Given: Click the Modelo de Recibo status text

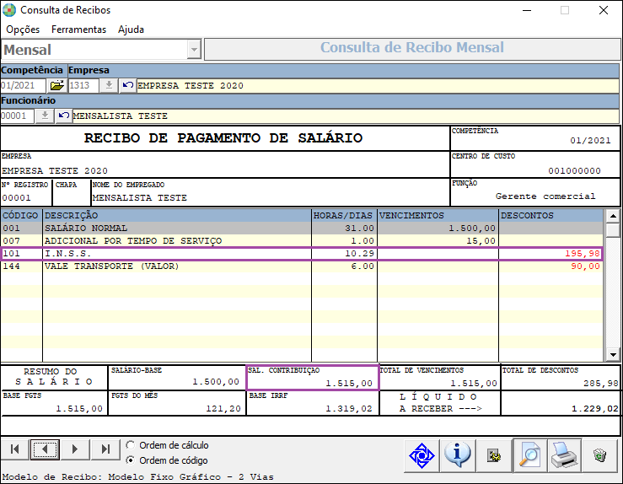Looking at the screenshot, I should (x=138, y=477).
